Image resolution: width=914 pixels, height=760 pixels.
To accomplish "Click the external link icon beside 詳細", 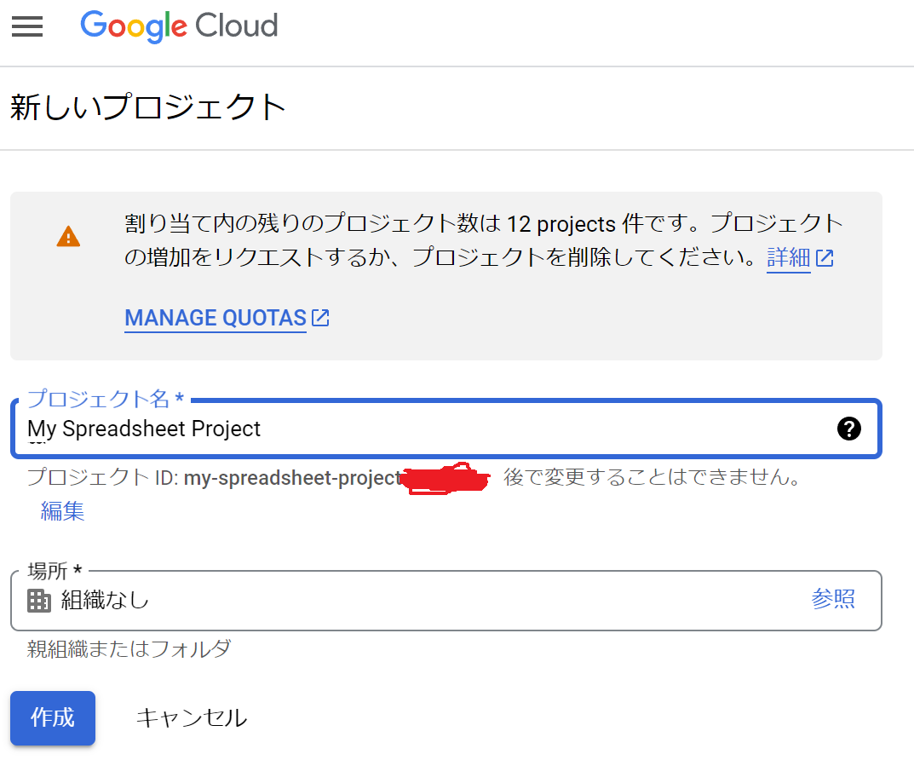I will pyautogui.click(x=825, y=258).
